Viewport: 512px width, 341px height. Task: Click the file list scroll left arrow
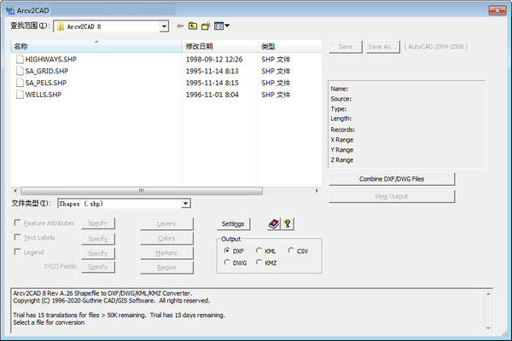15,191
